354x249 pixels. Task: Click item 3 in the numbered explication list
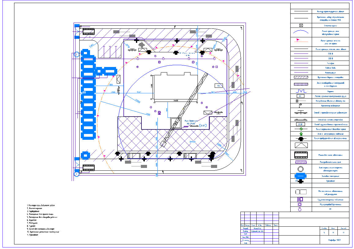coord(33,211)
